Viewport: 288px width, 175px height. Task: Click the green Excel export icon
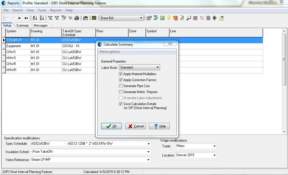click(162, 18)
